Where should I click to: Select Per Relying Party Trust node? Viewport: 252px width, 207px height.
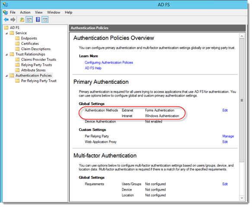click(39, 81)
